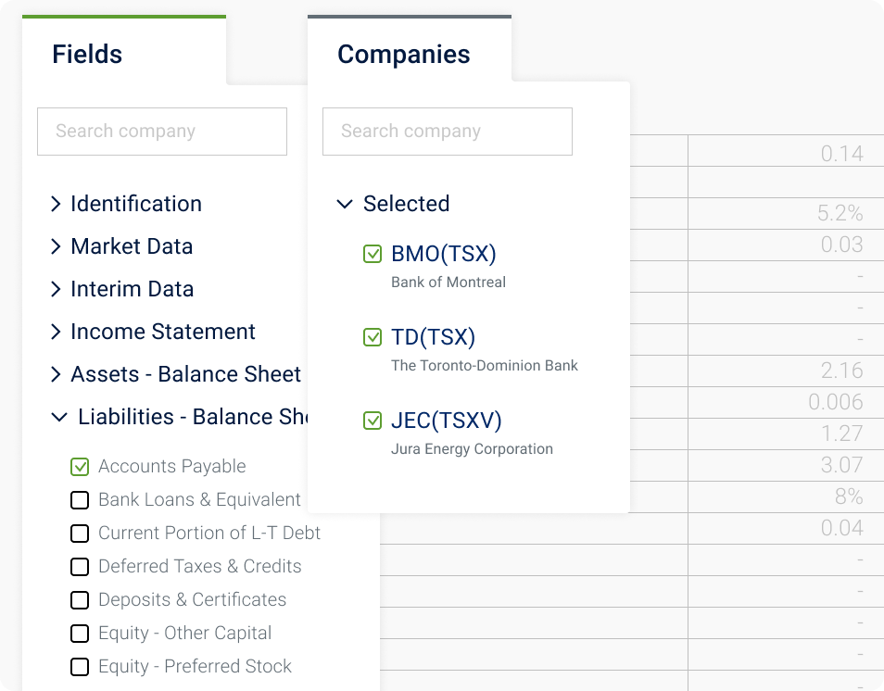Expand the Identification field group
The height and width of the screenshot is (691, 884).
[x=56, y=204]
